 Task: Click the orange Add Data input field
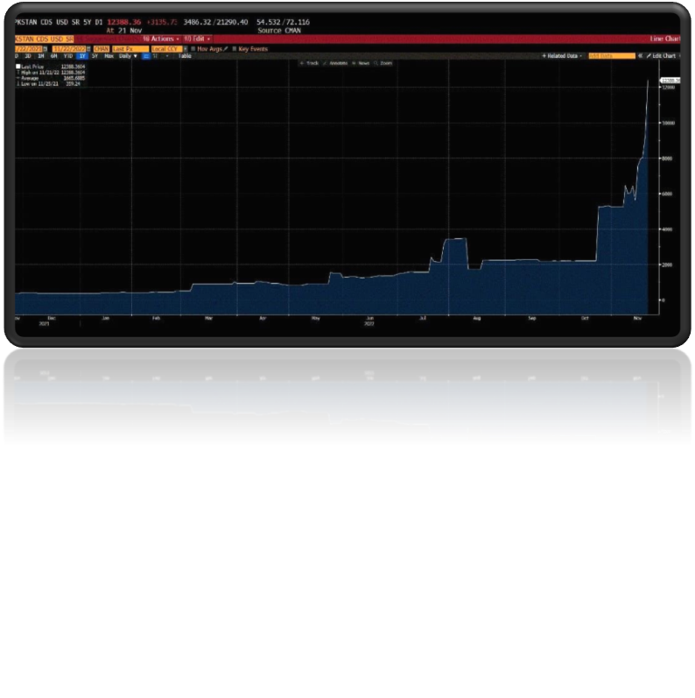(x=612, y=56)
